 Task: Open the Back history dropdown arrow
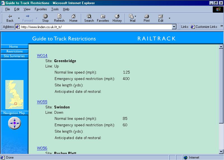pos(19,18)
